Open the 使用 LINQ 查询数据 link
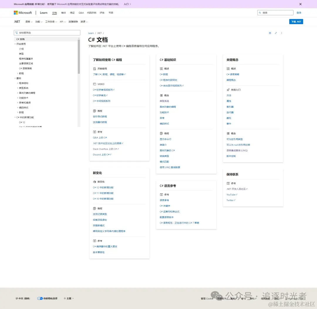The image size is (317, 309). tap(170, 167)
